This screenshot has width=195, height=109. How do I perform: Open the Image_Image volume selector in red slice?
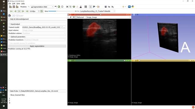[108, 17]
